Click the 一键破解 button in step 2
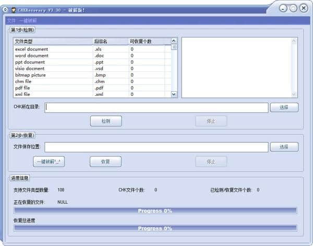This screenshot has height=246, width=313. coord(49,162)
